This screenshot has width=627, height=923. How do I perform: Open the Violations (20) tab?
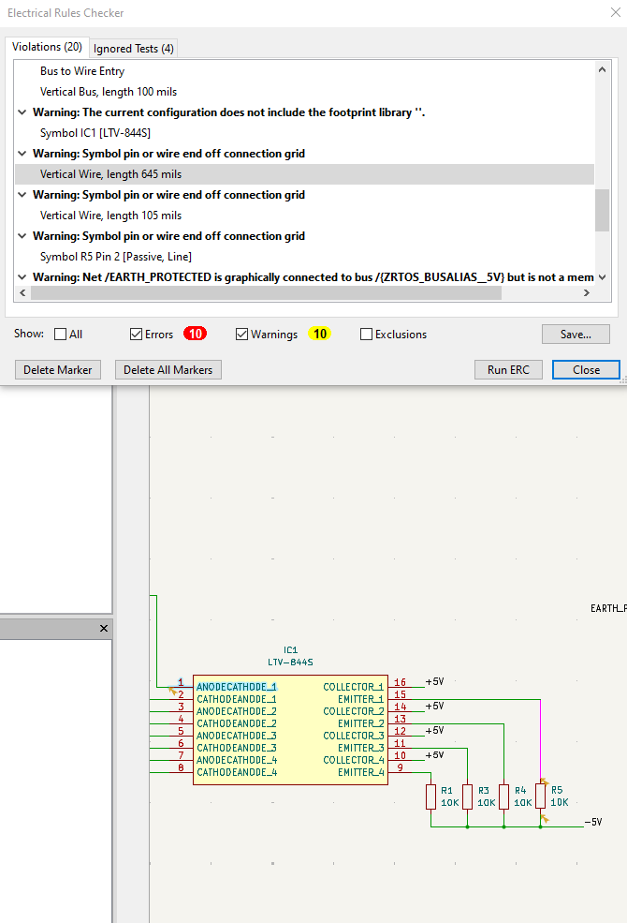tap(47, 47)
